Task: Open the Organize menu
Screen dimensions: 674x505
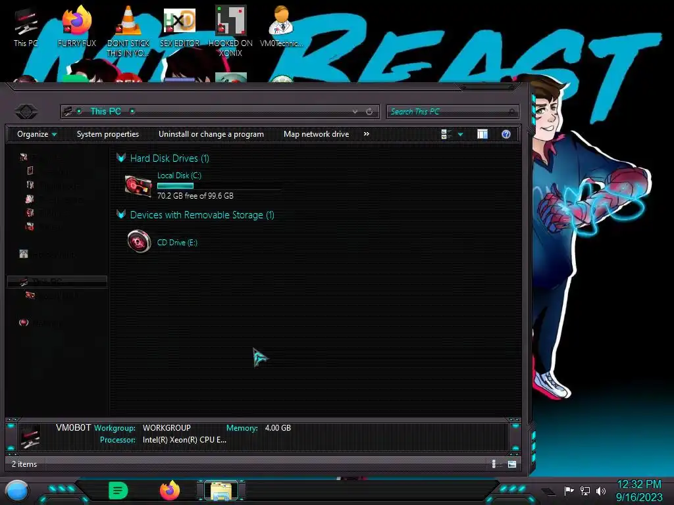Action: (37, 134)
